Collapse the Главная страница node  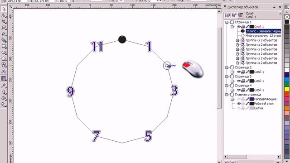227,95
